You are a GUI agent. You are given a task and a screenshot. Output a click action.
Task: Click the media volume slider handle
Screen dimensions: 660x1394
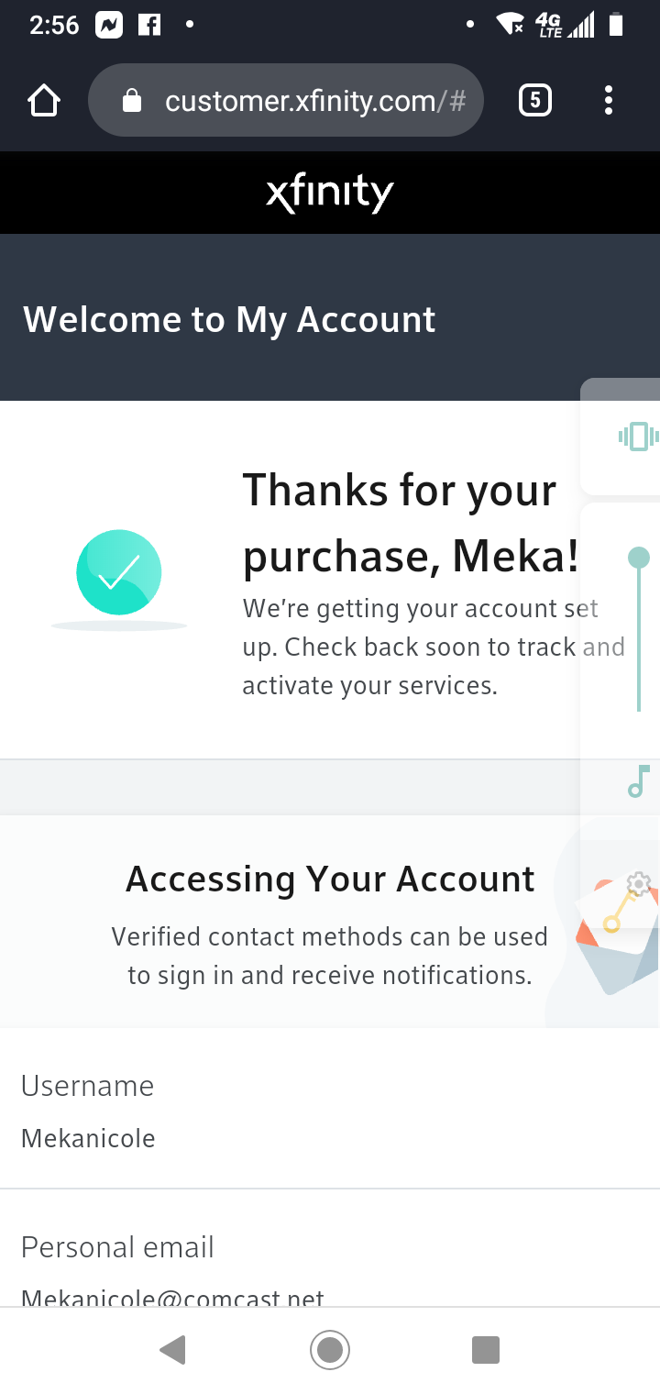point(639,558)
